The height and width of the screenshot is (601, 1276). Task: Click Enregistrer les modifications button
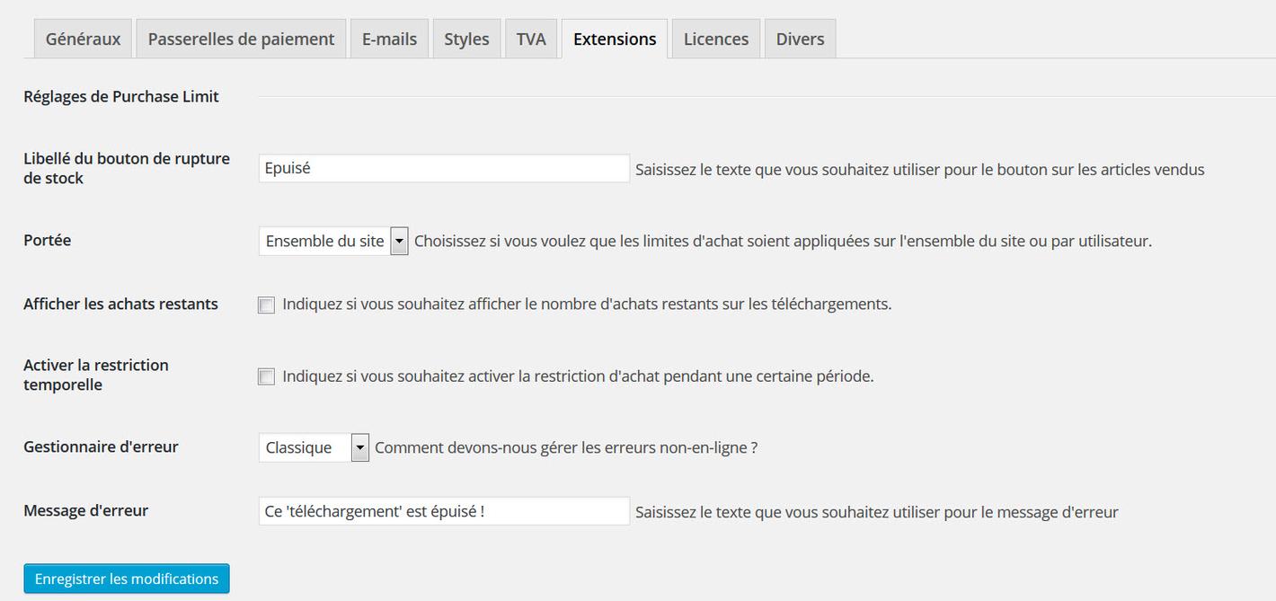(x=127, y=579)
